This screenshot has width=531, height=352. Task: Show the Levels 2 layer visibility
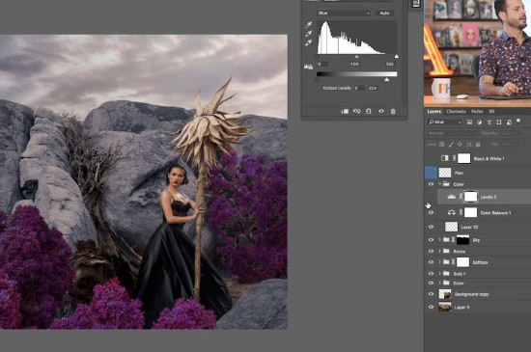point(431,197)
